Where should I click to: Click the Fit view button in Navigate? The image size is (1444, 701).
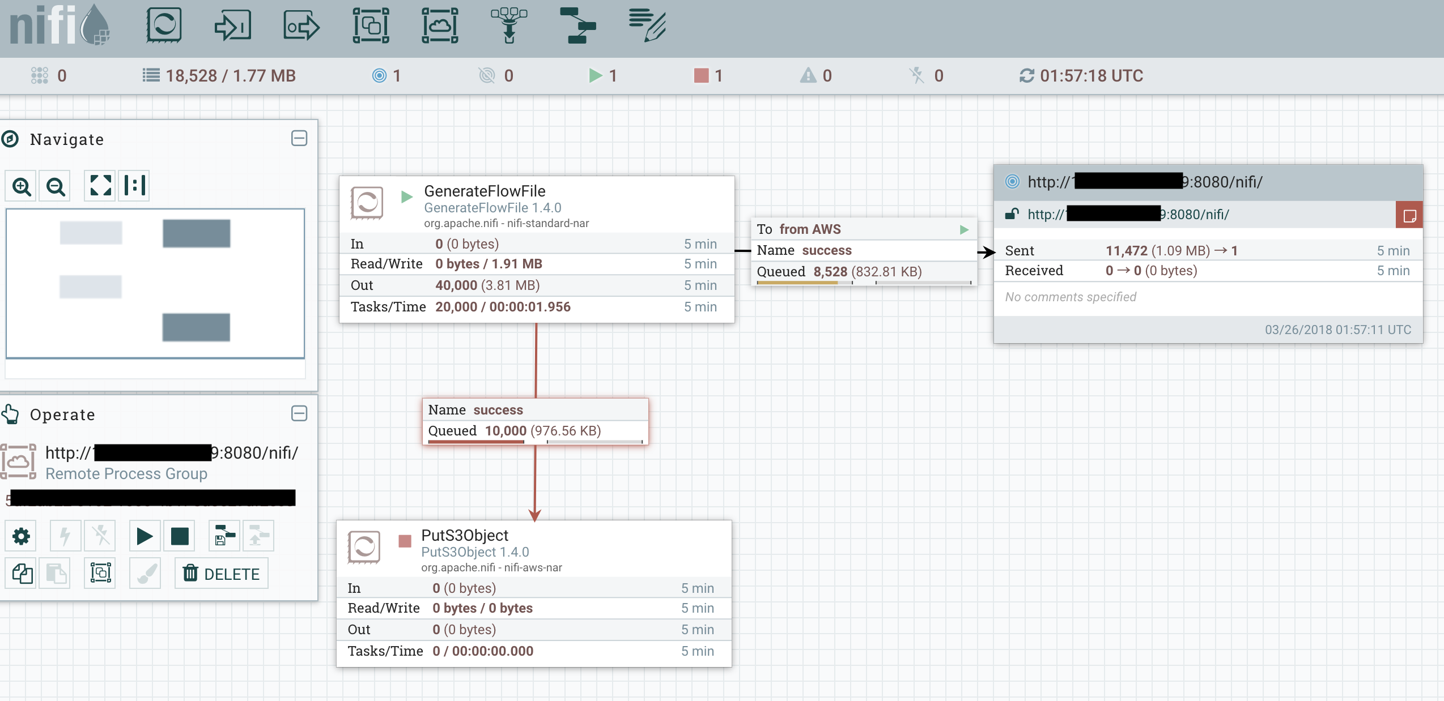[100, 186]
